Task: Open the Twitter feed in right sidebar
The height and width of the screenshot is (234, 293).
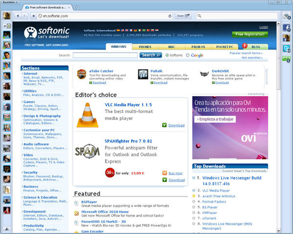Action: click(x=287, y=48)
